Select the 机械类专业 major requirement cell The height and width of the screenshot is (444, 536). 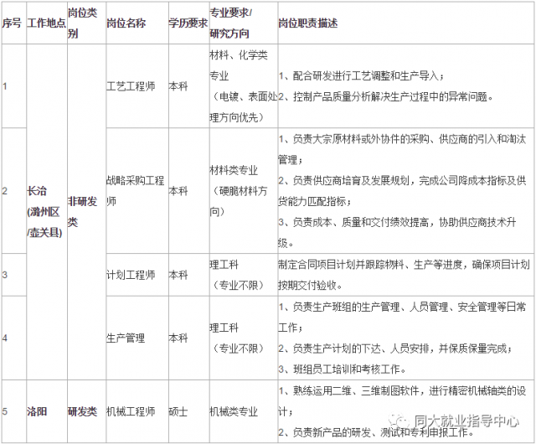[234, 411]
